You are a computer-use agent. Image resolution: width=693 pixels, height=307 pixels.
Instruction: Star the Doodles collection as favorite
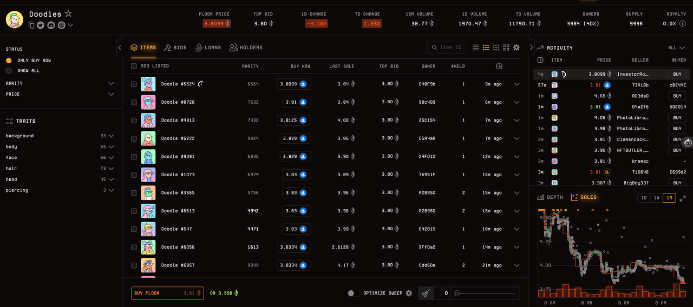pos(68,14)
